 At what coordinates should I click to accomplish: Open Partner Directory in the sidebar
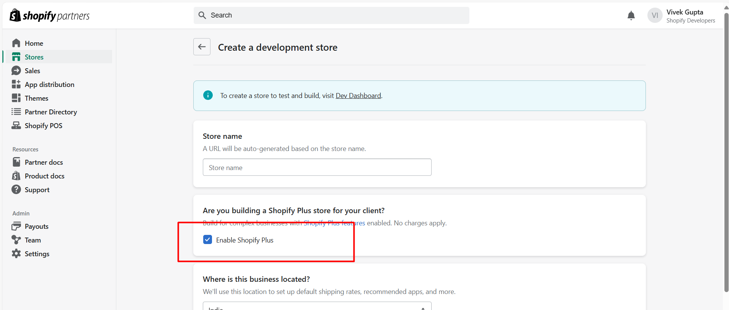[x=51, y=112]
